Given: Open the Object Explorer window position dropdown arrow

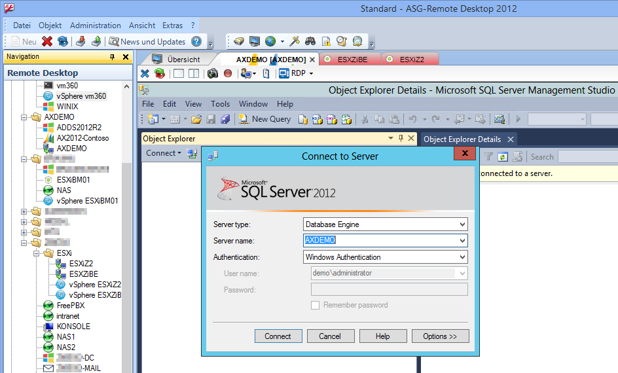Looking at the screenshot, I should (x=391, y=138).
